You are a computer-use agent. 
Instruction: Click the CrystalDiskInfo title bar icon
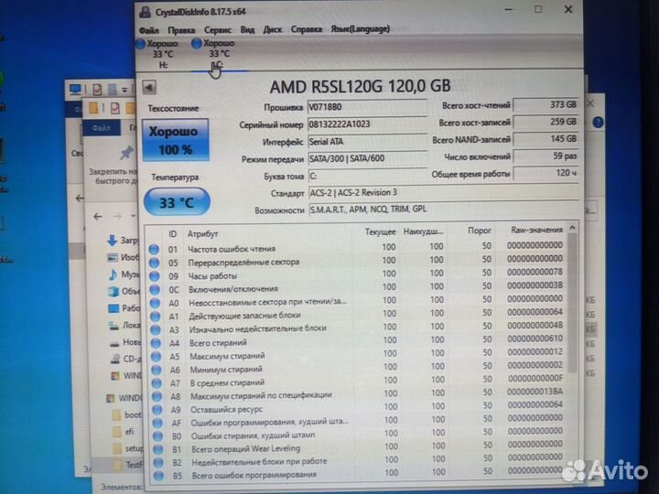coord(146,12)
